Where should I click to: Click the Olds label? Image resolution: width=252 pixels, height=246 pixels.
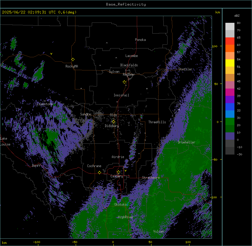point(113,115)
